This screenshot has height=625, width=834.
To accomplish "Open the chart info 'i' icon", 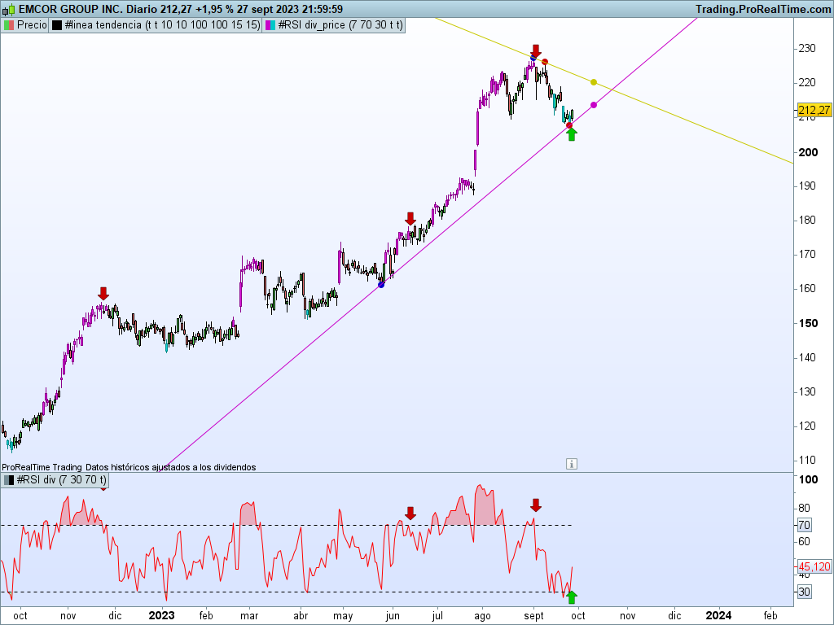I will point(571,464).
